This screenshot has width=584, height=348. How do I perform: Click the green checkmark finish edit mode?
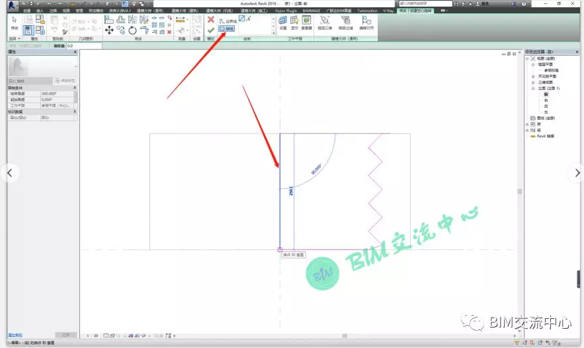(x=211, y=30)
